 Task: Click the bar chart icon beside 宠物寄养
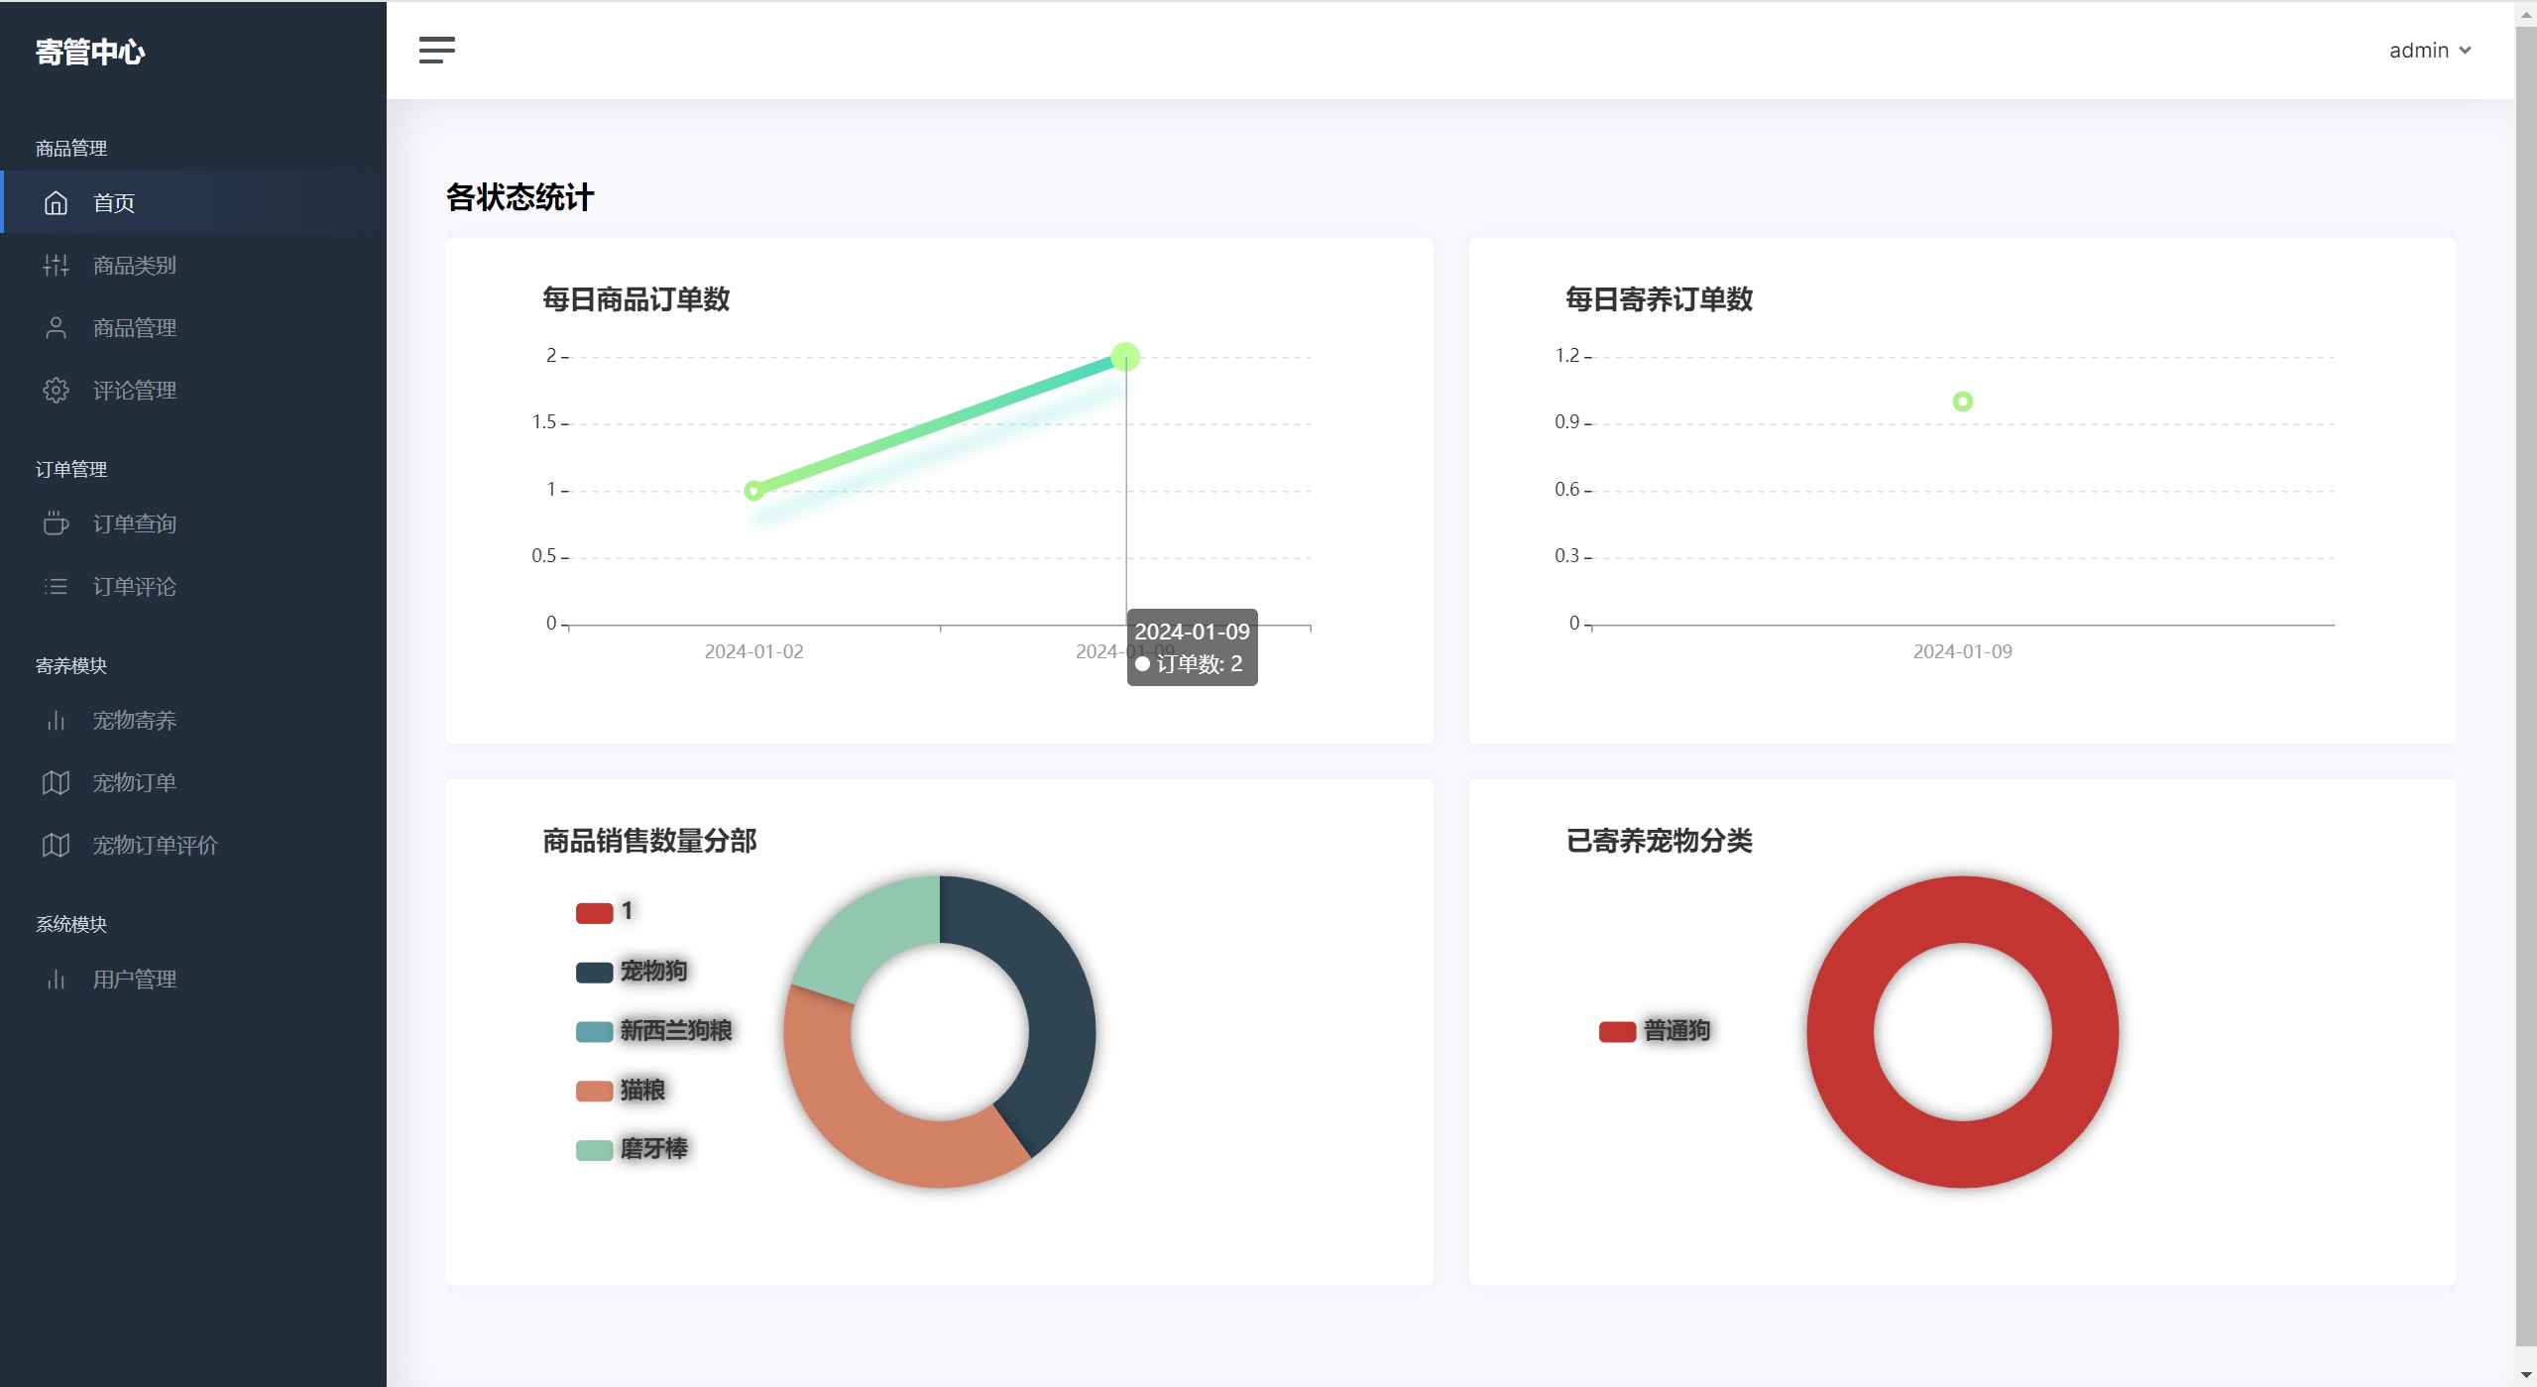point(56,721)
